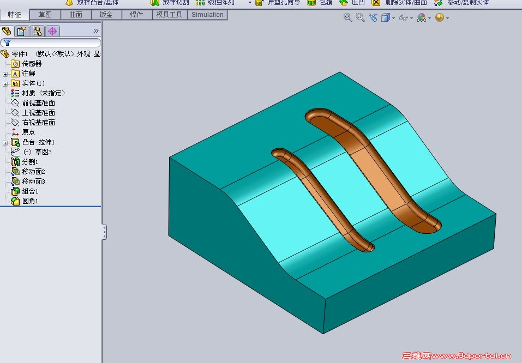This screenshot has height=363, width=522.
Task: Select the 零件1 root part node
Action: coord(51,53)
